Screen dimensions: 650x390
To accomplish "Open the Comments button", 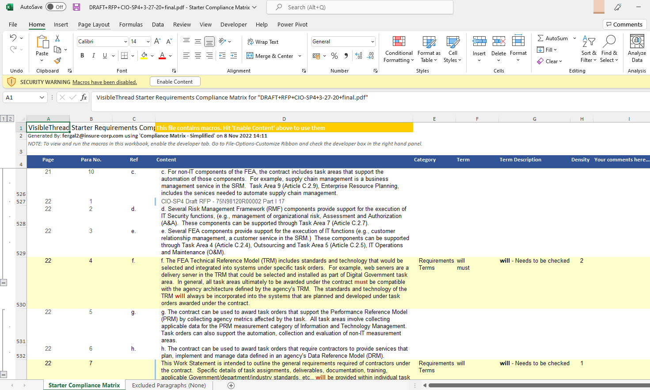I will pos(624,24).
